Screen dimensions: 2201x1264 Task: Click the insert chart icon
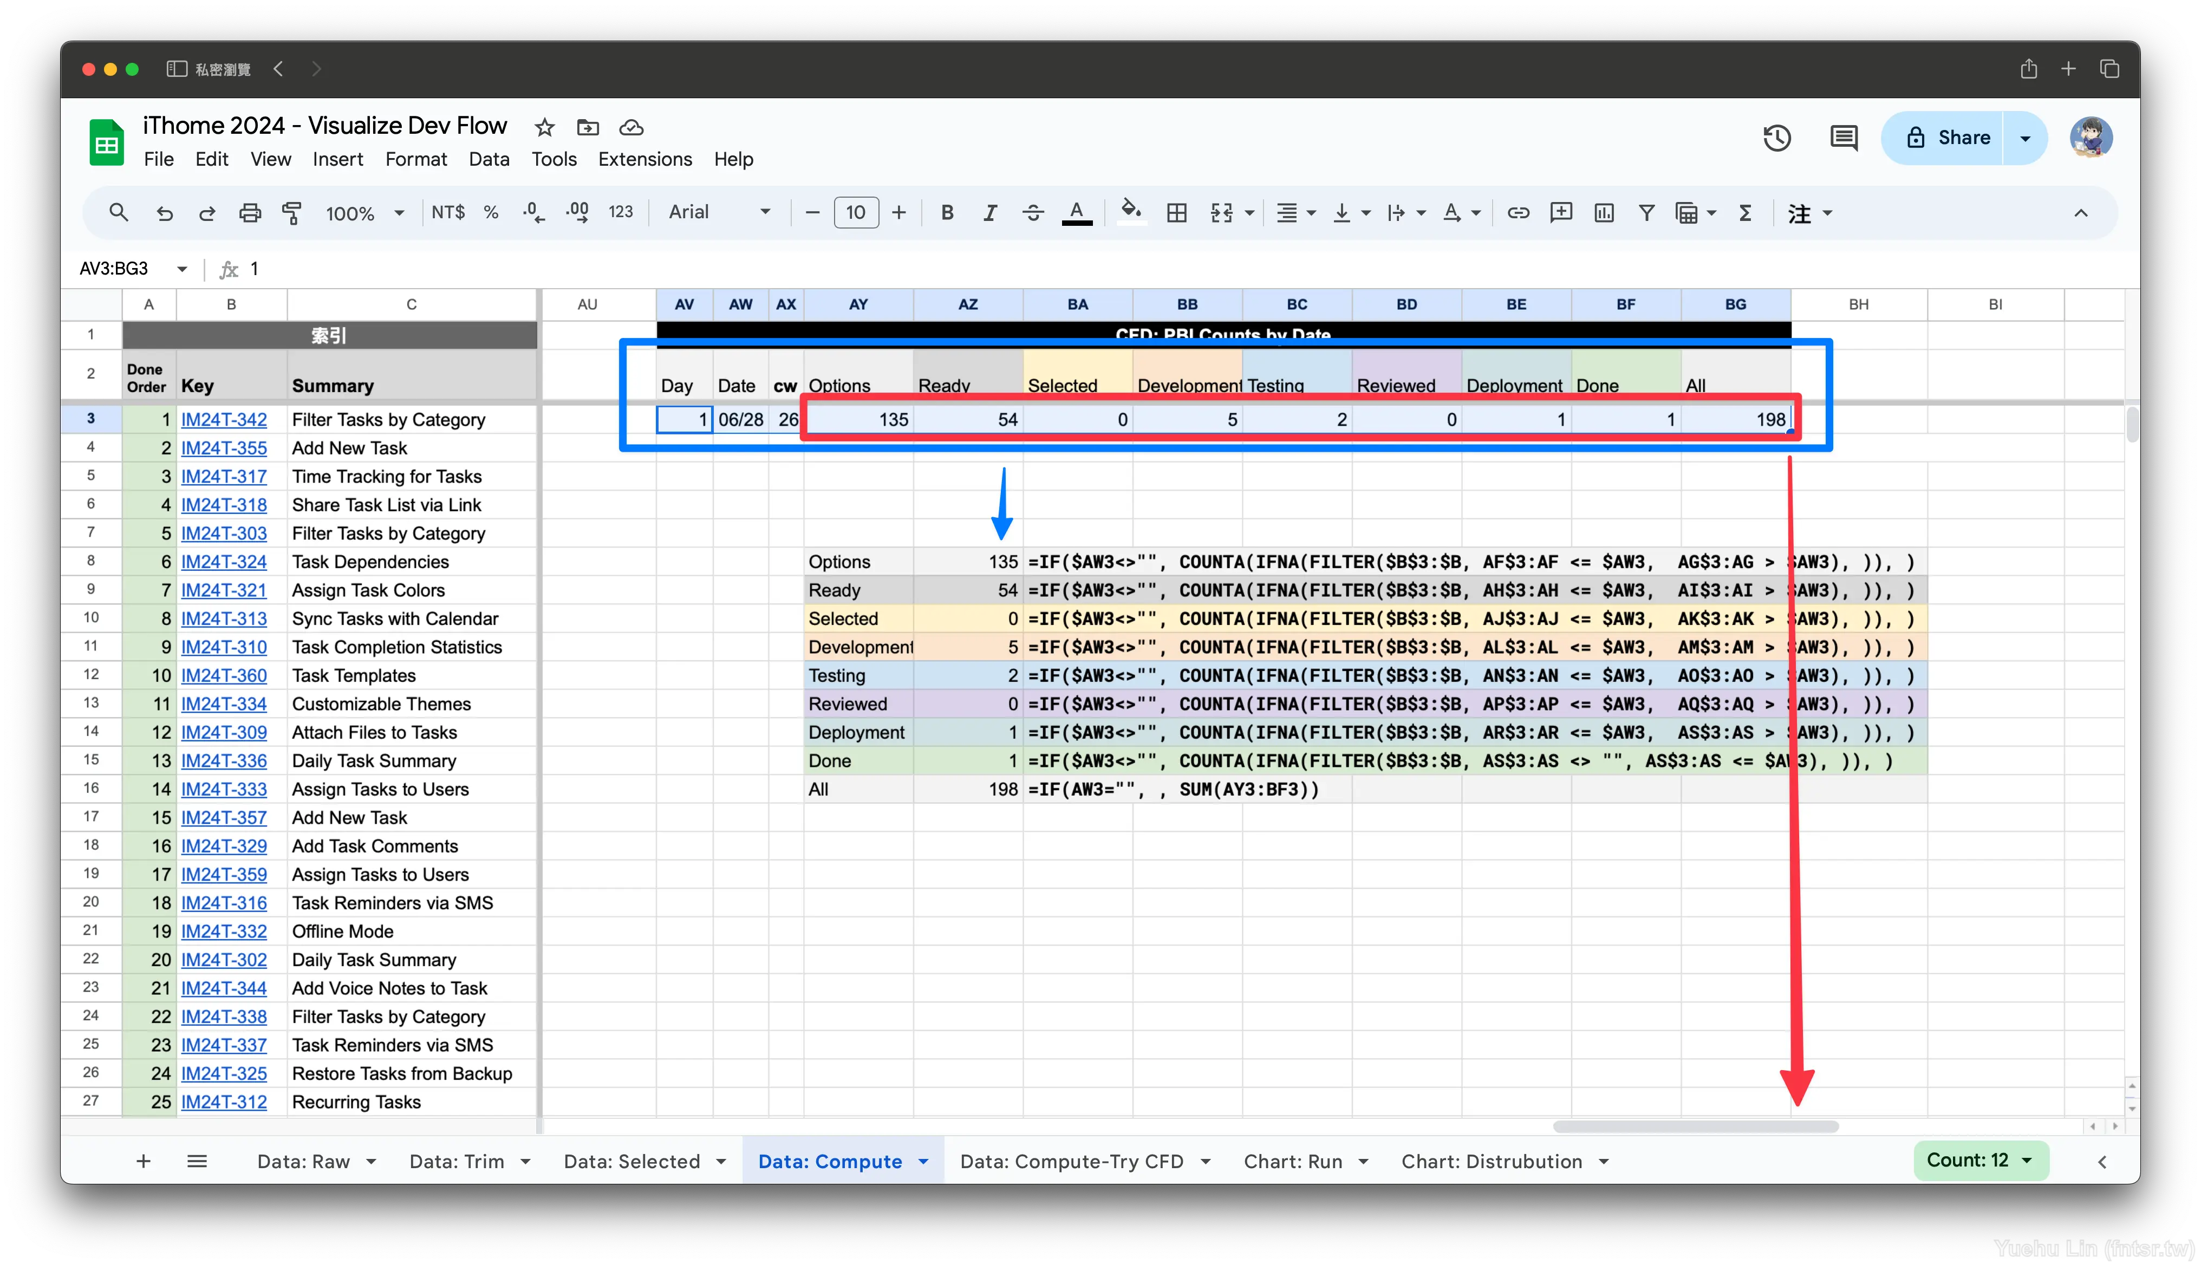click(1604, 213)
